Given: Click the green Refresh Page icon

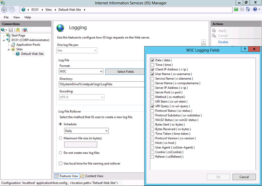Looking at the screenshot, I should [x=236, y=10].
